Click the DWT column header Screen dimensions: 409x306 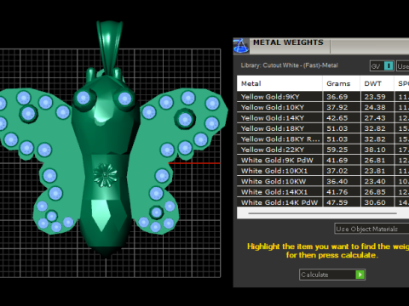tap(377, 83)
